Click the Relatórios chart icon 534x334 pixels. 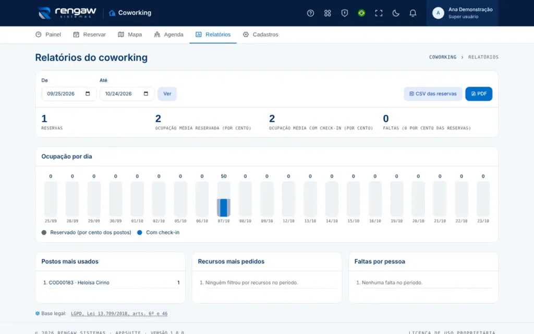point(199,34)
